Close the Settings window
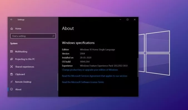This screenshot has height=110, width=188. (135, 19)
